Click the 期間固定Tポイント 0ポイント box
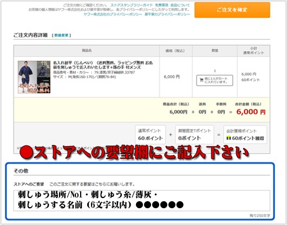The width and height of the screenshot is (287, 225). point(194,135)
